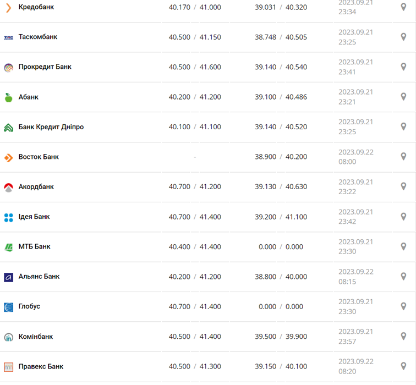This screenshot has width=416, height=385.
Task: Select the Комінбанк bank name
Action: [36, 336]
